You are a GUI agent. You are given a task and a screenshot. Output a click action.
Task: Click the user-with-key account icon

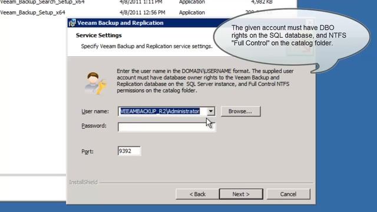pyautogui.click(x=95, y=83)
